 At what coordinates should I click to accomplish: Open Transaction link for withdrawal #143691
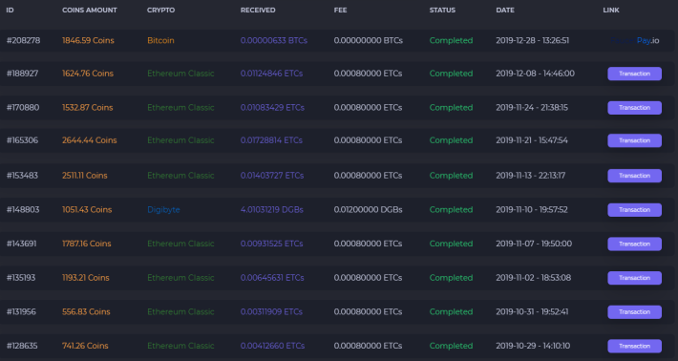pyautogui.click(x=634, y=244)
